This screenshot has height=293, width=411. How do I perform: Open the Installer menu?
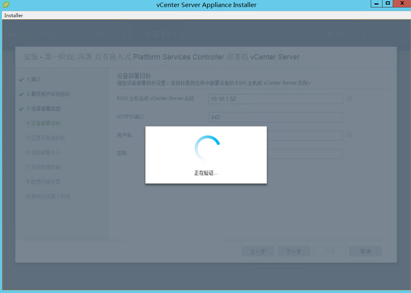pos(14,16)
